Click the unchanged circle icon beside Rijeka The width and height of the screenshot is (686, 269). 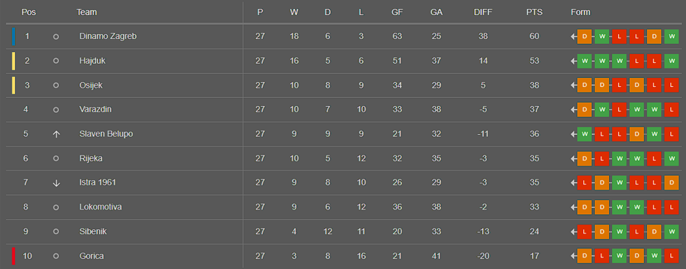(x=56, y=159)
